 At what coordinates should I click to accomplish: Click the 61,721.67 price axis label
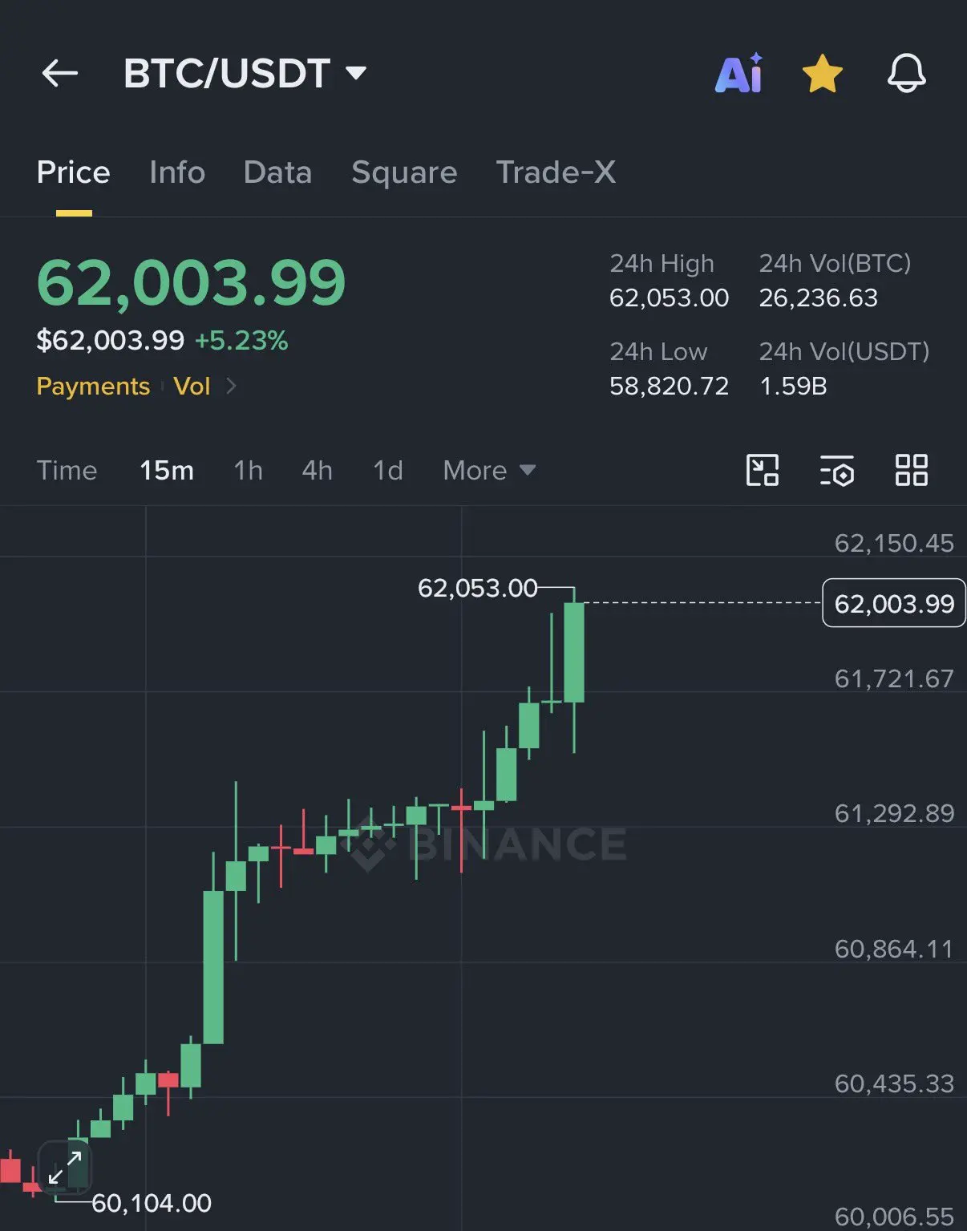[894, 679]
